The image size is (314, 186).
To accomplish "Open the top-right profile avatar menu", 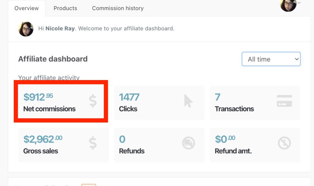I will 288,5.
